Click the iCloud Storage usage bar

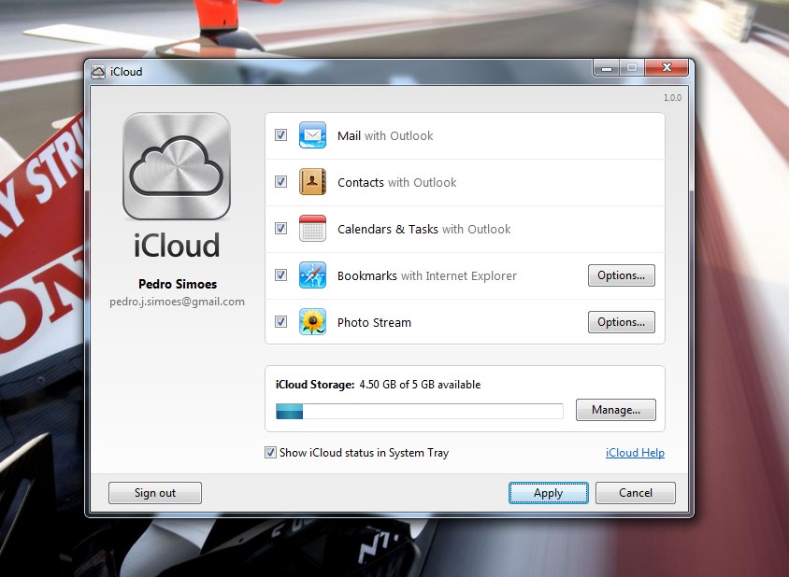coord(419,411)
